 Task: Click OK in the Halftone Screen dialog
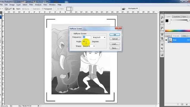tap(115, 35)
